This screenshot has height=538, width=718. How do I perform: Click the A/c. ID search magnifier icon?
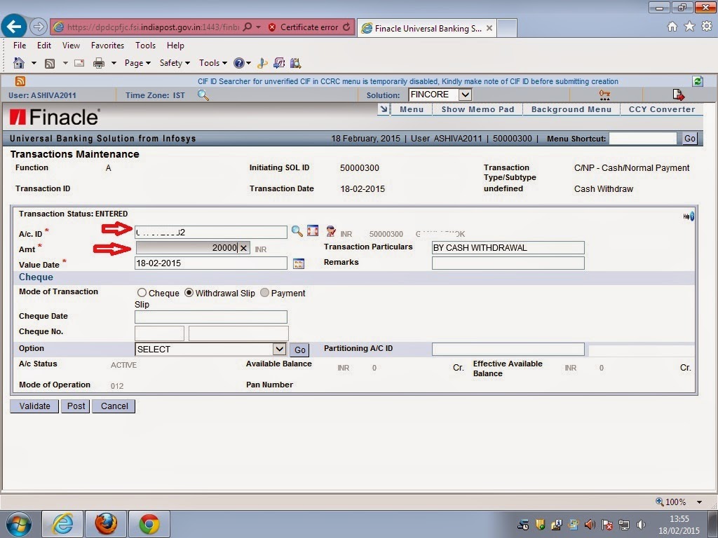pos(297,231)
